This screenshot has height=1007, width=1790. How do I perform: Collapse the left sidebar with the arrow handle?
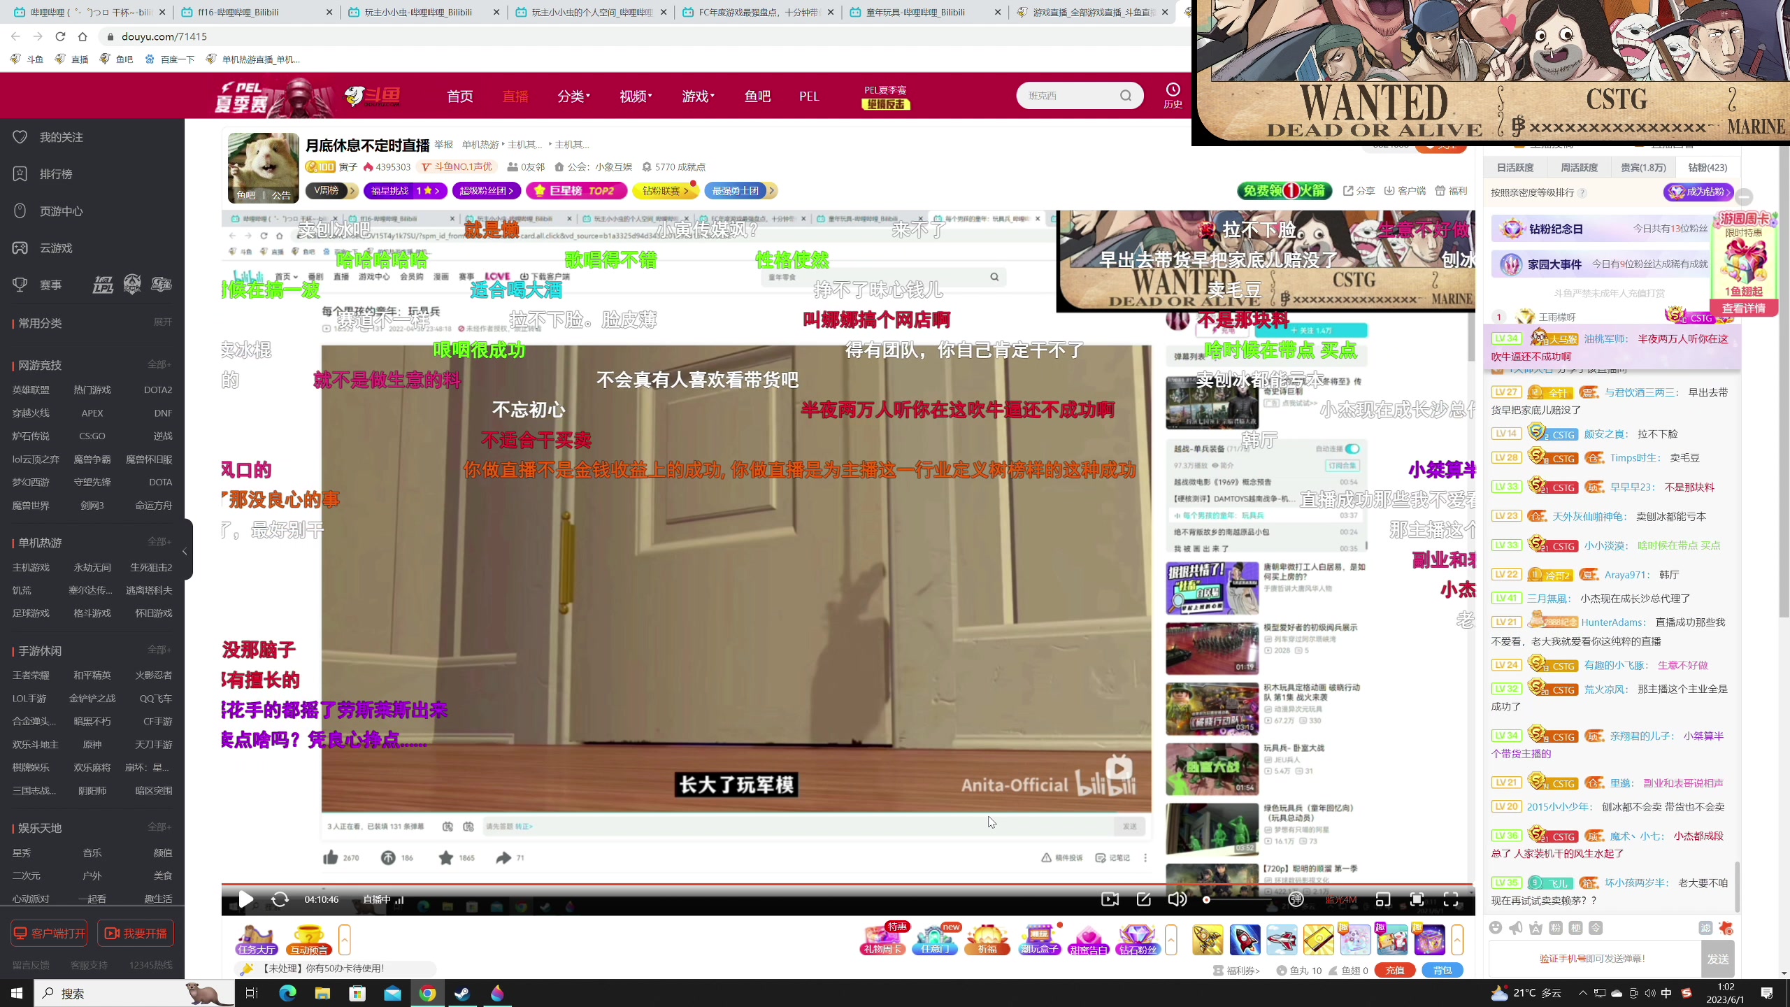pos(186,550)
